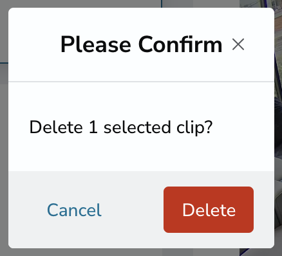Select the Cancel link in the dialog footer
Viewport: 282px width, 256px height.
pyautogui.click(x=74, y=210)
